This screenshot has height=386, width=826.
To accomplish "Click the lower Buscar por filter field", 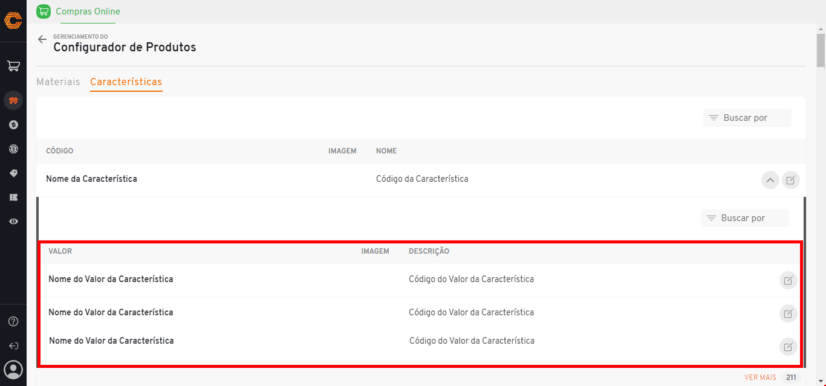I will [x=745, y=218].
